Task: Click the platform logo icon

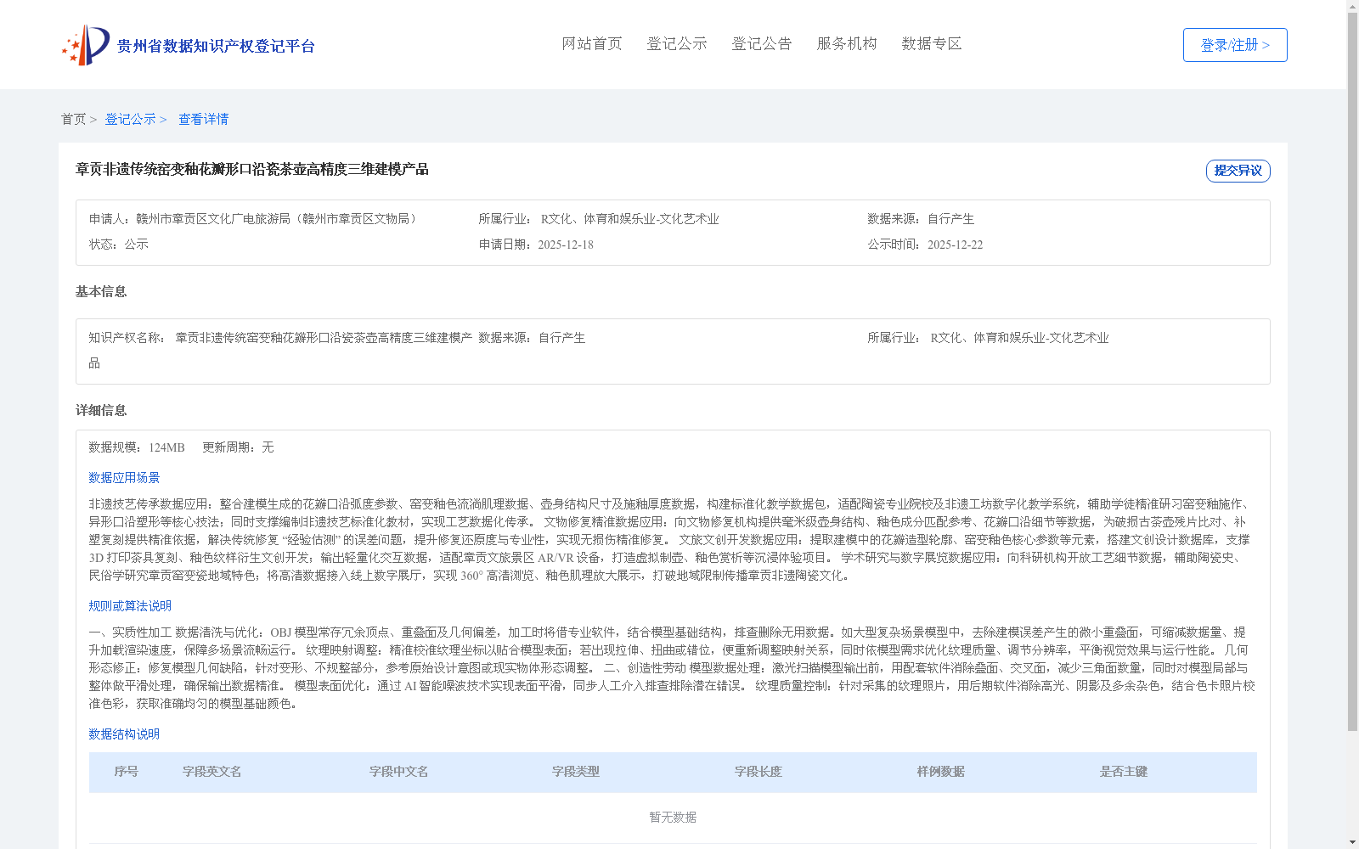Action: (x=85, y=45)
